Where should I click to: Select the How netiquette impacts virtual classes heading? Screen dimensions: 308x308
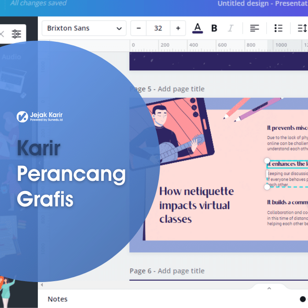196,205
